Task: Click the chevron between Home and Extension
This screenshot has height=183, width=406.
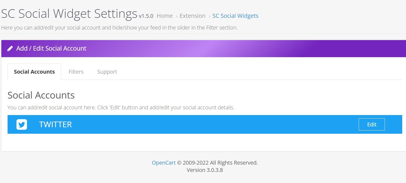Action: (x=177, y=17)
